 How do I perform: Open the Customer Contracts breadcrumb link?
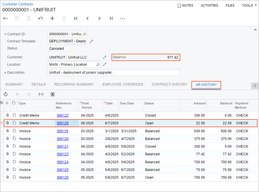pos(18,4)
